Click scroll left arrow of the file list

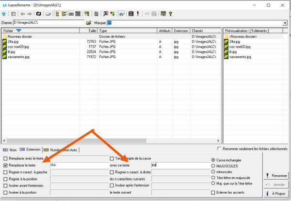(4, 141)
